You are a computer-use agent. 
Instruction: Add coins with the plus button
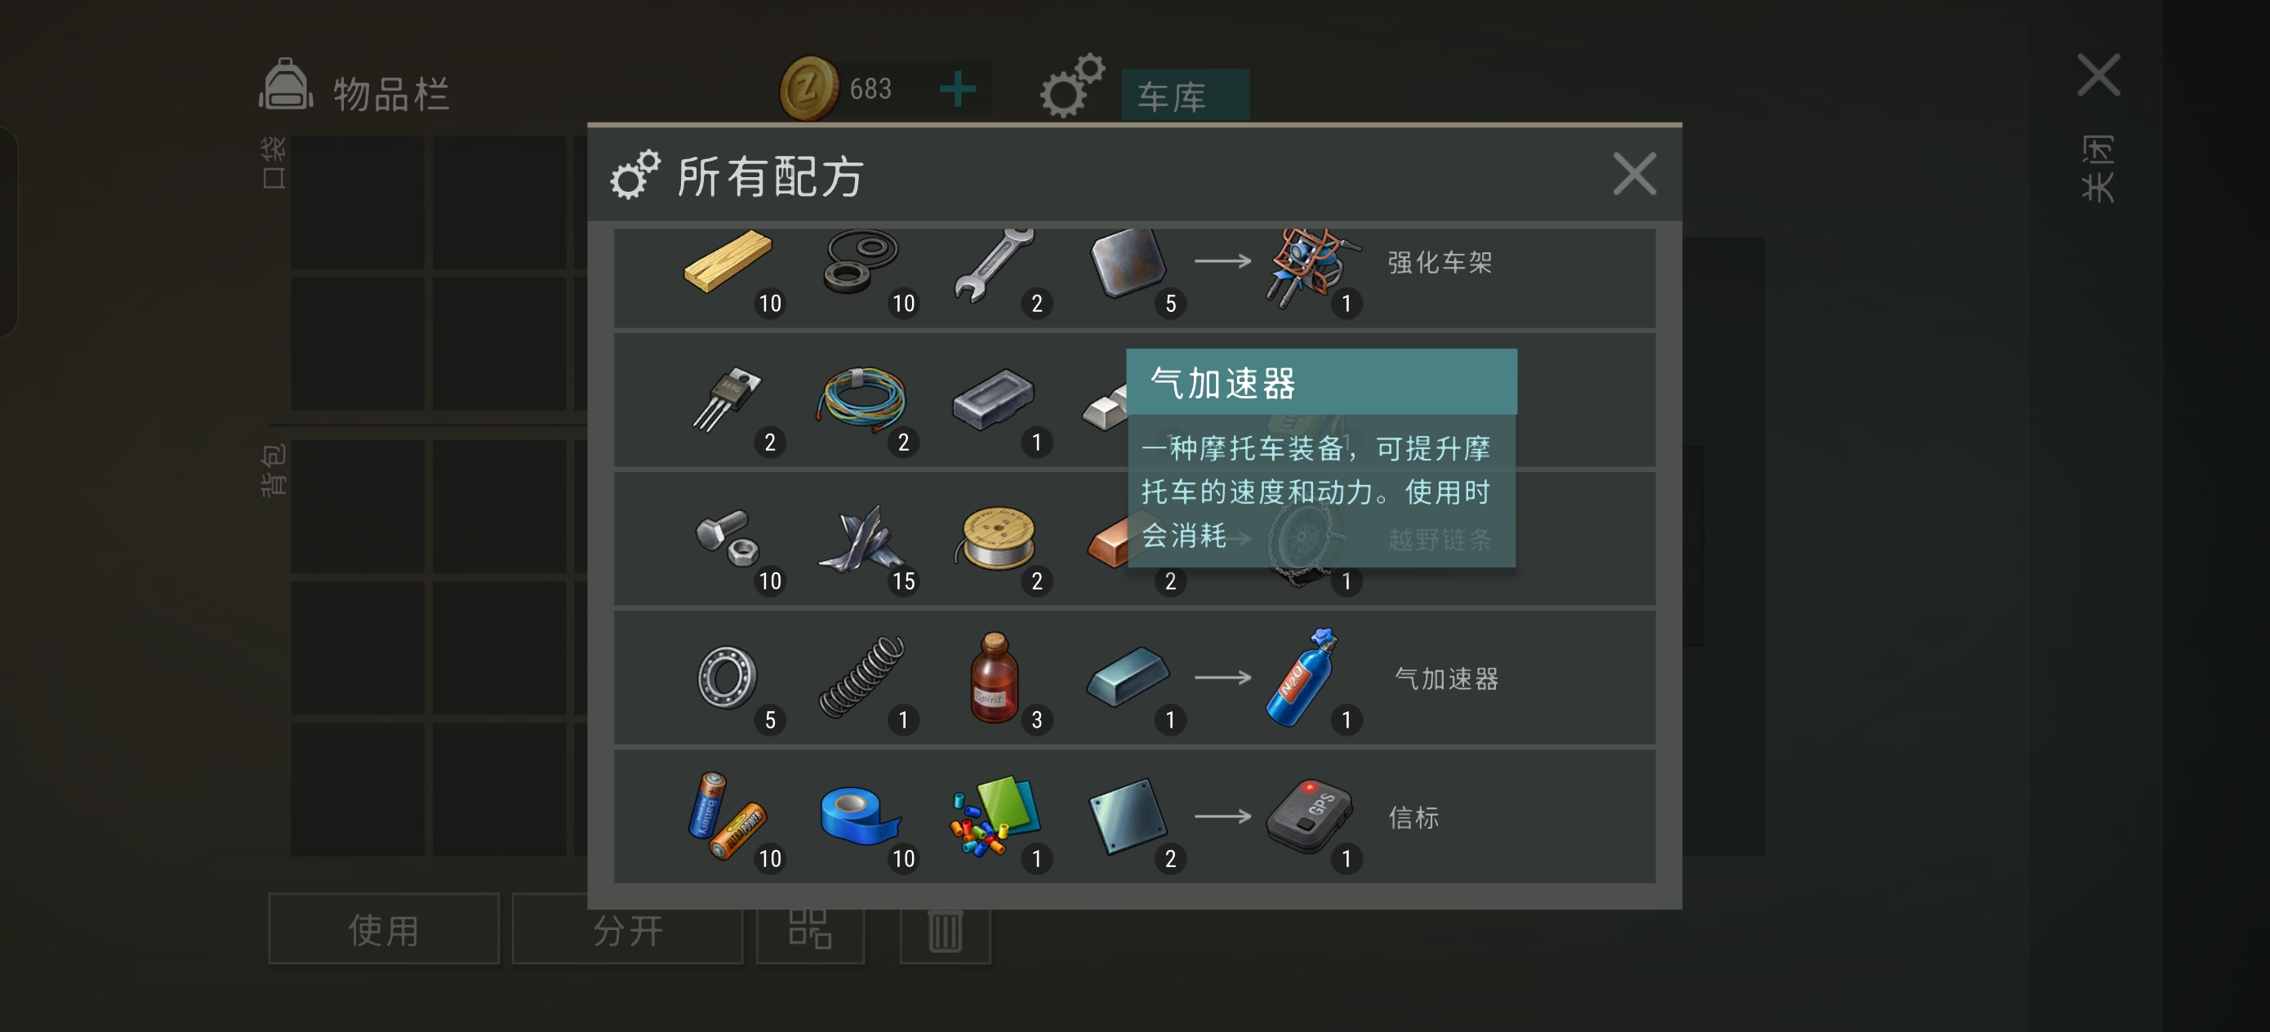[957, 89]
